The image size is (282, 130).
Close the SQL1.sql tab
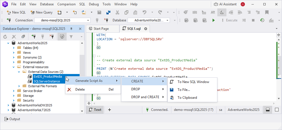pyautogui.click(x=146, y=29)
